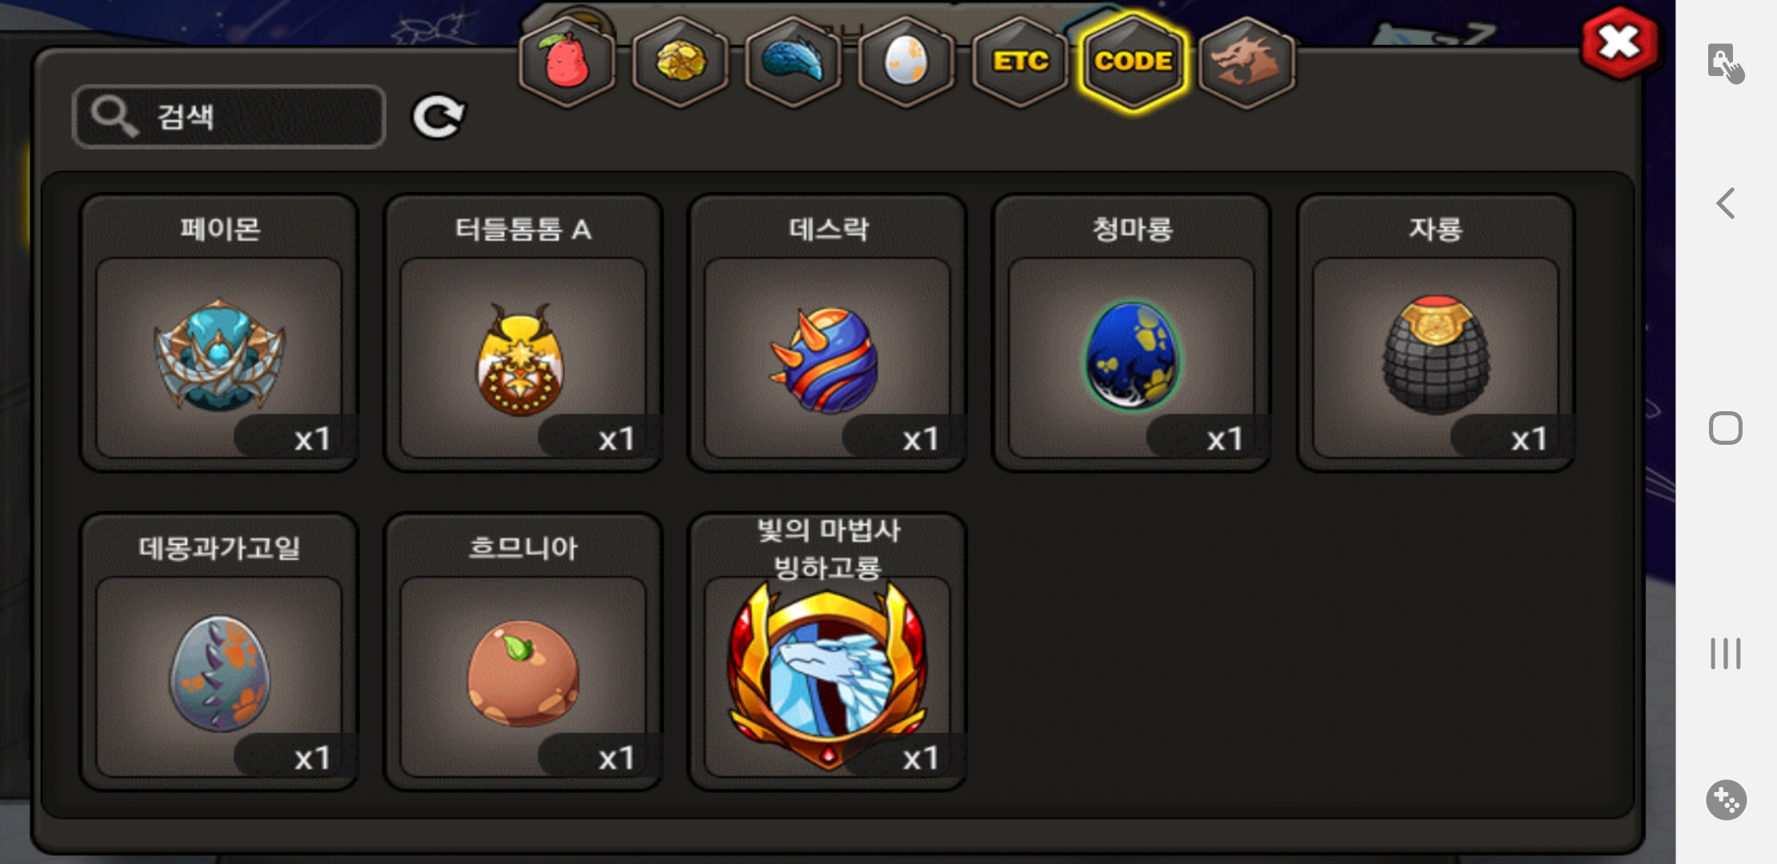
Task: Open the game tools gamepad icon
Action: [x=1726, y=799]
